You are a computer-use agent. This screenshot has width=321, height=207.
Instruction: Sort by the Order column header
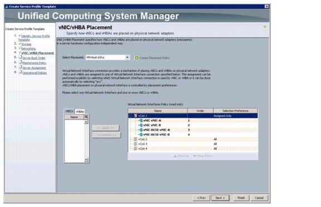tap(200, 111)
